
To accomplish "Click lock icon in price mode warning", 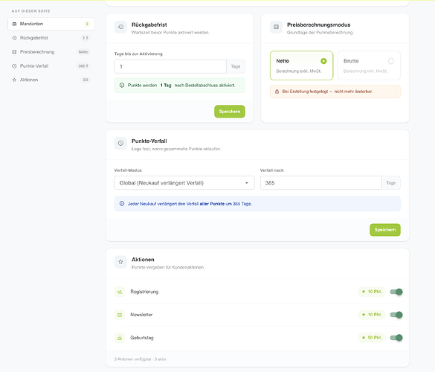I will (x=277, y=92).
